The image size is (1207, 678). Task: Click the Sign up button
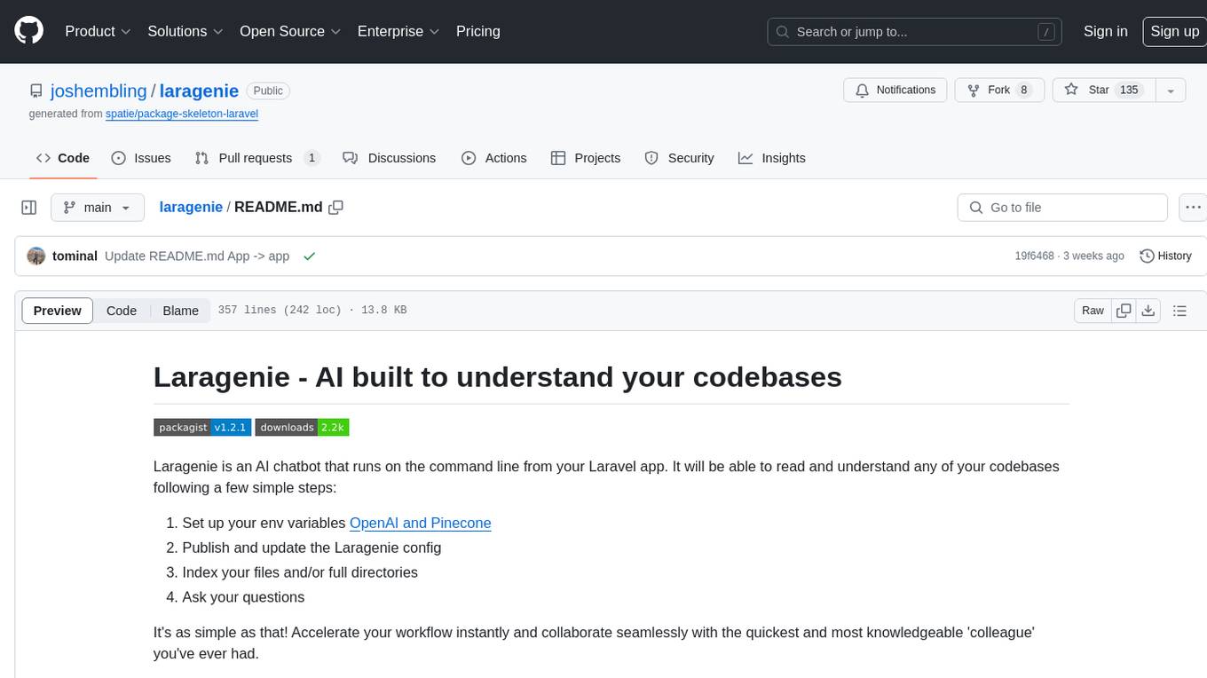tap(1174, 31)
